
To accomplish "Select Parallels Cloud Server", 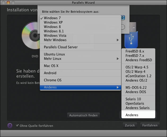I will [80, 47].
